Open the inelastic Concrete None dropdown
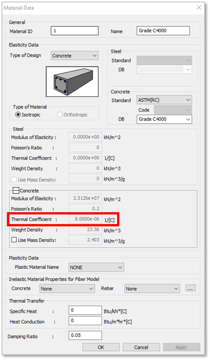This screenshot has width=210, height=360. [x=67, y=289]
